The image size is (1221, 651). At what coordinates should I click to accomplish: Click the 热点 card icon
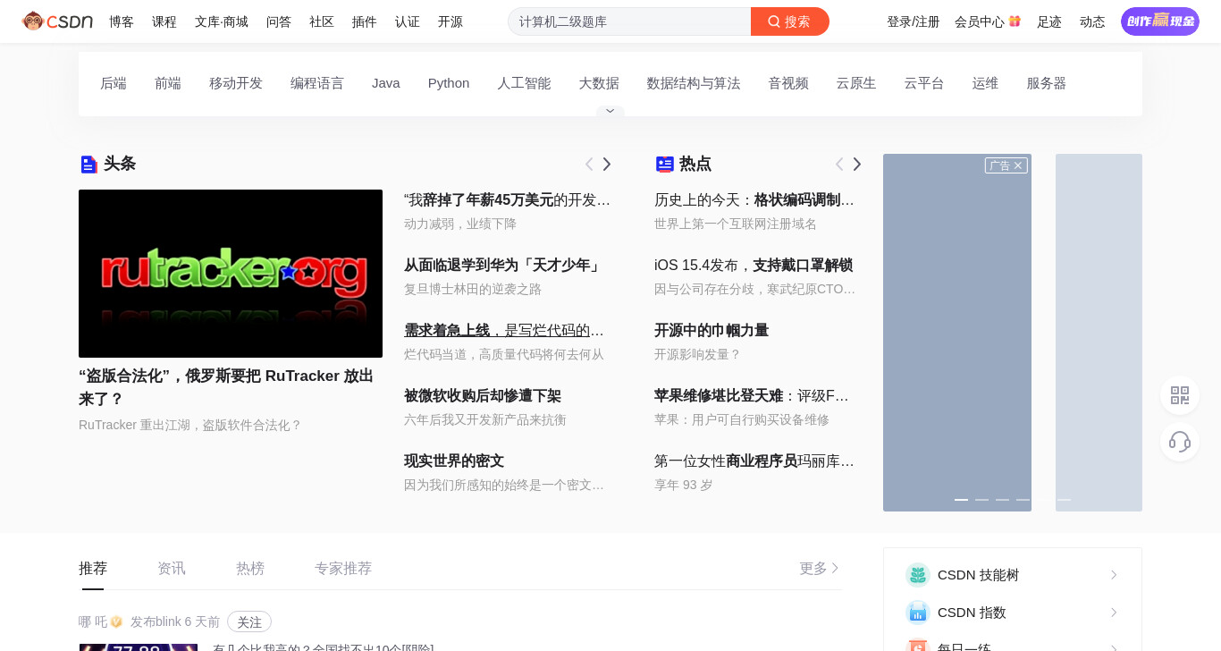point(665,165)
